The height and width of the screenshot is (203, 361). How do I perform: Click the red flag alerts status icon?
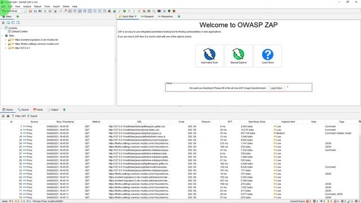coord(10,201)
